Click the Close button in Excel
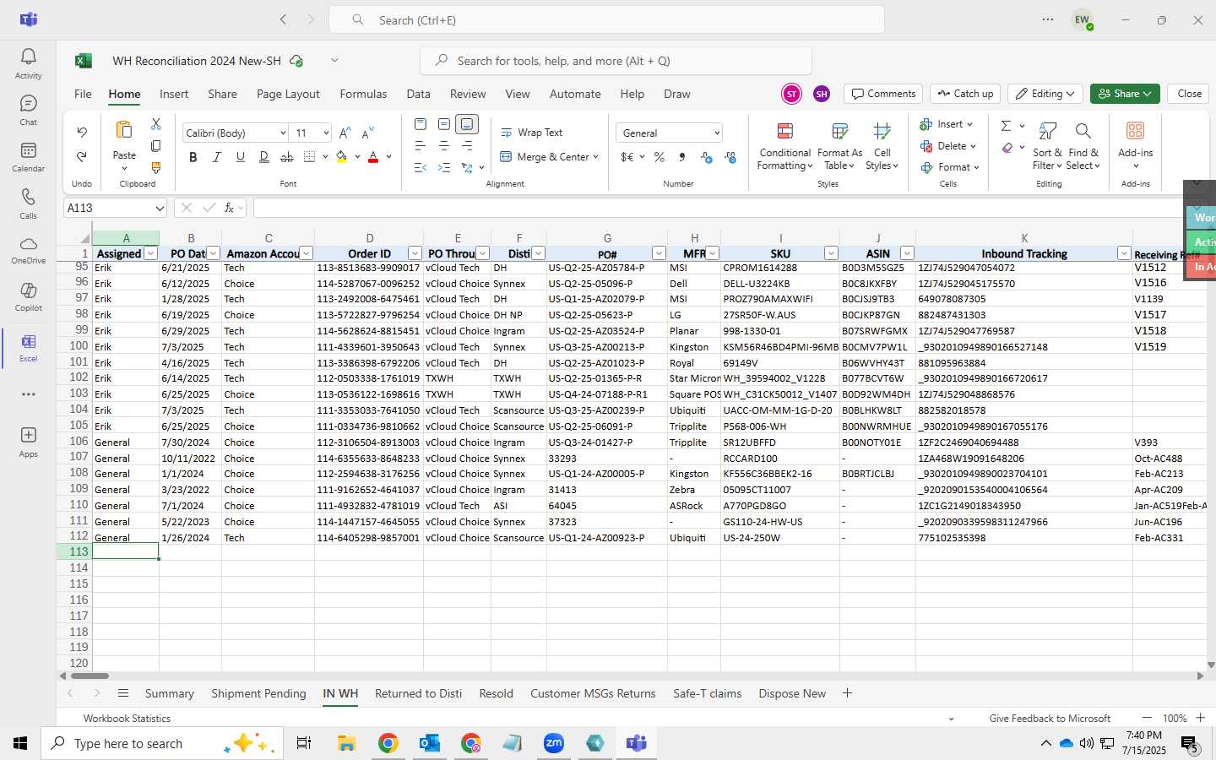Viewport: 1216px width, 760px height. pyautogui.click(x=1189, y=94)
